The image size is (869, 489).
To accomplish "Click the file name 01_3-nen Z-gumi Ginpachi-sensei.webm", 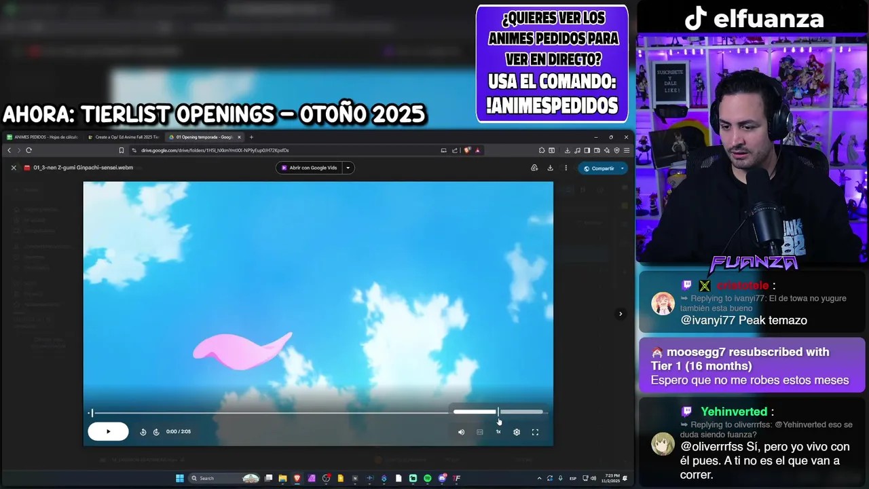I will [84, 168].
